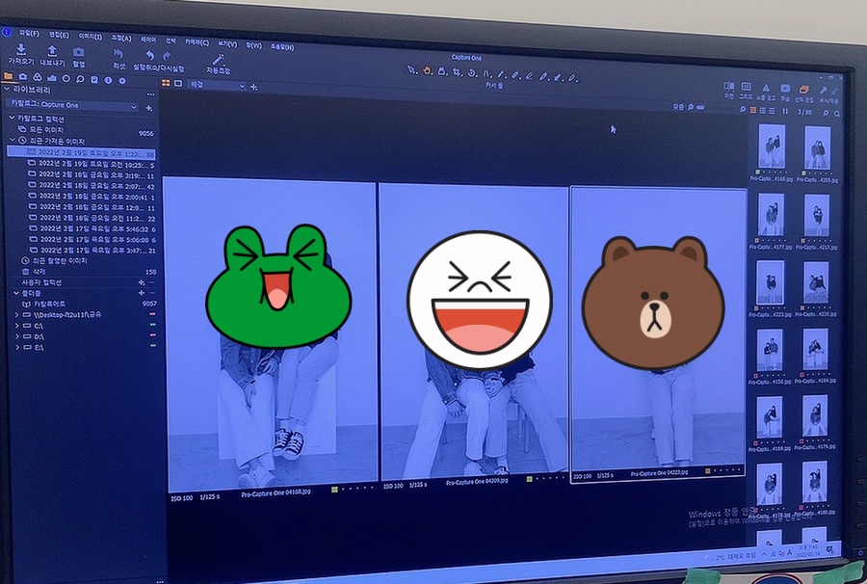This screenshot has width=867, height=584.
Task: Open the Color circles tool tab
Action: point(37,77)
